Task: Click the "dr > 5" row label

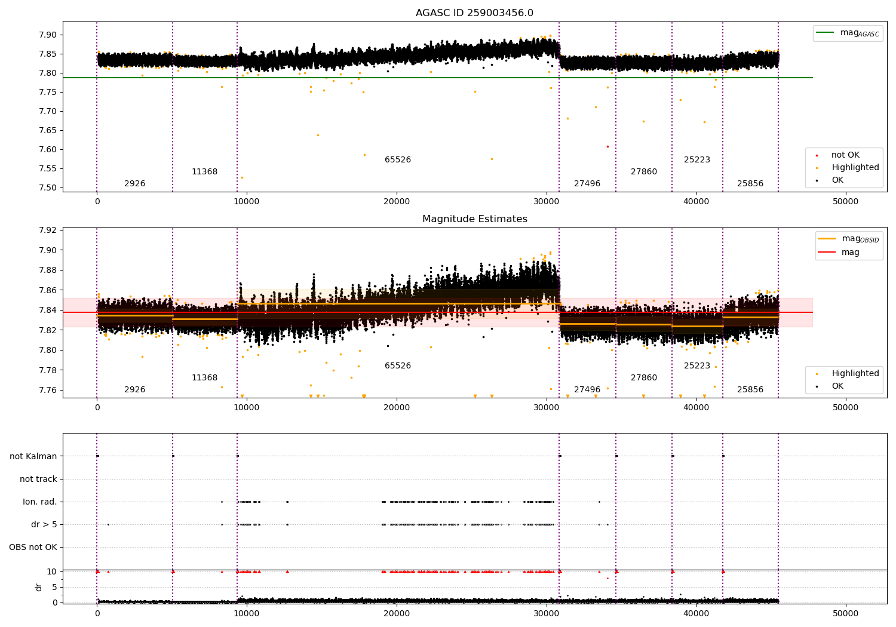Action: tap(44, 524)
